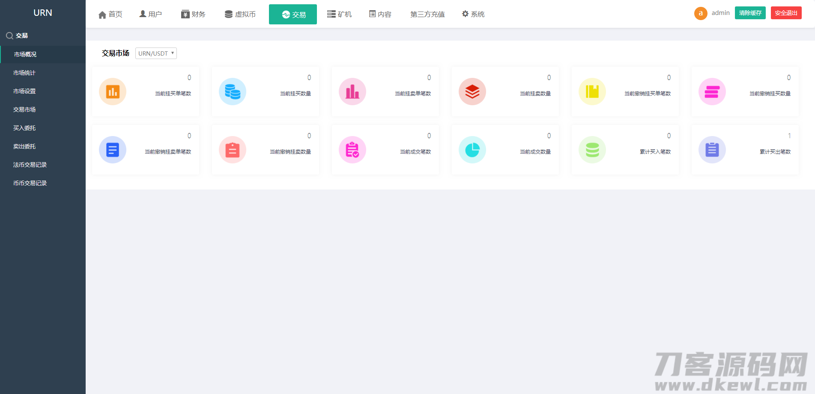The image size is (815, 394).
Task: Click the magenta checklist icon for 当前成交笔数
Action: [x=352, y=150]
